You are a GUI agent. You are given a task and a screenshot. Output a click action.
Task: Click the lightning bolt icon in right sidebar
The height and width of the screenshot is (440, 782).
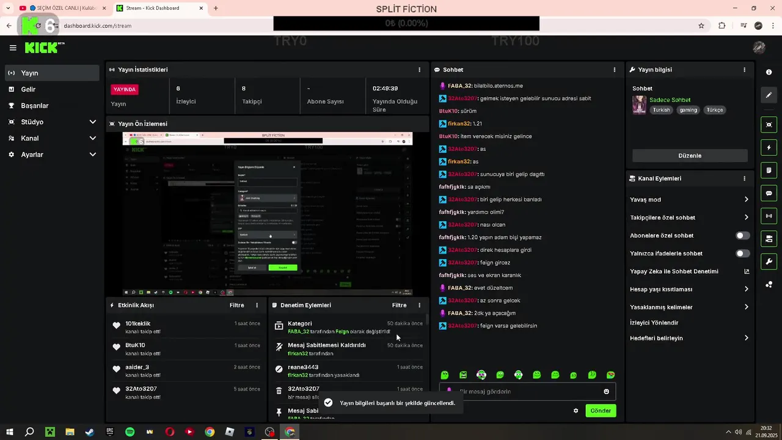click(x=769, y=147)
